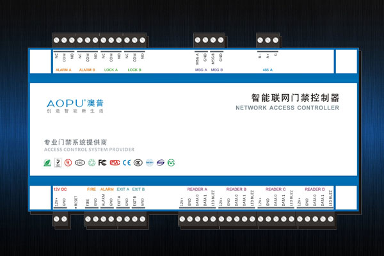This screenshot has height=256, width=384.
Task: Select the READER C label
Action: click(275, 189)
